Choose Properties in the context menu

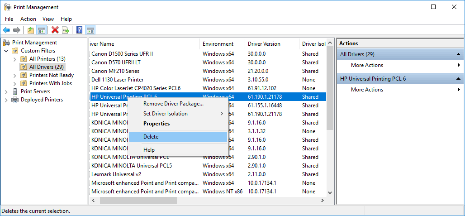178,124
